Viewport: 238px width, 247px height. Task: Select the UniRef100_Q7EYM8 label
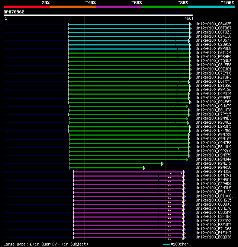(x=213, y=73)
